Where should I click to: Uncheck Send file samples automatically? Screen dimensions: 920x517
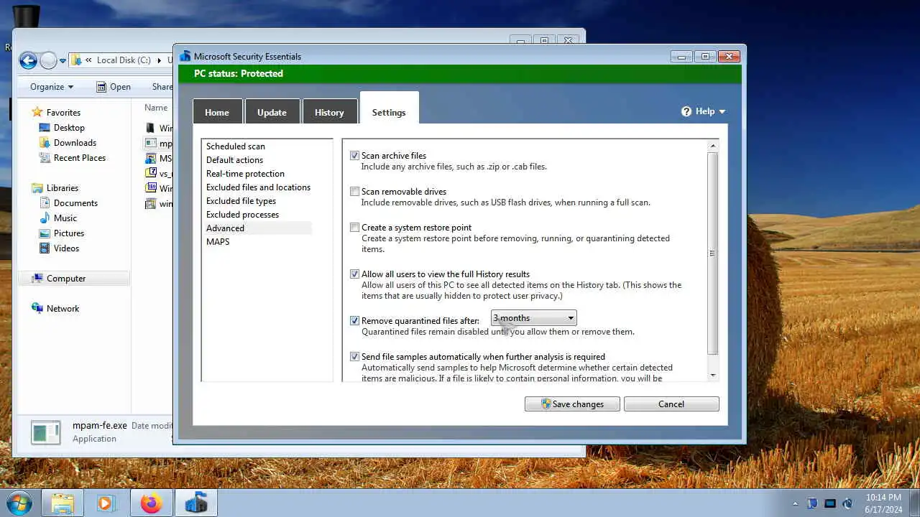tap(354, 357)
